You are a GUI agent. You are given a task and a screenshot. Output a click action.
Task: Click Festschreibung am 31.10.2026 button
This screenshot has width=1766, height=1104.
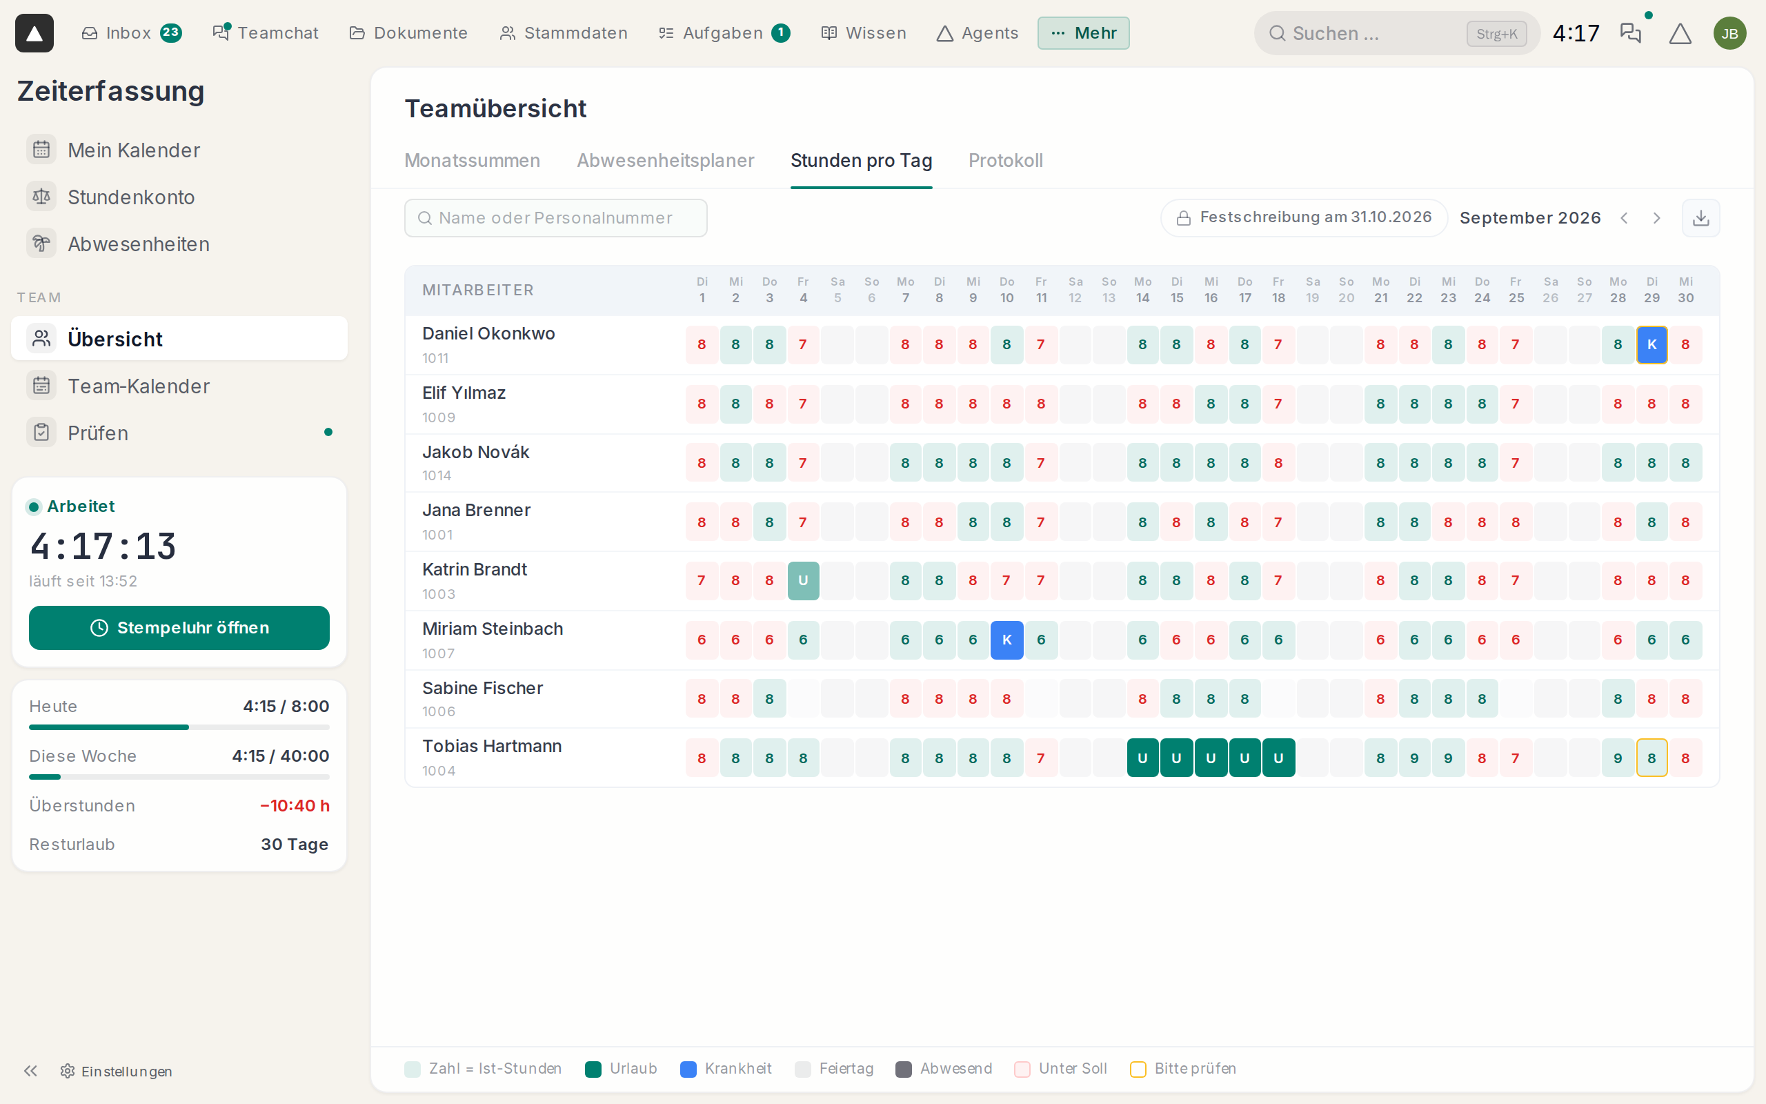[1304, 217]
